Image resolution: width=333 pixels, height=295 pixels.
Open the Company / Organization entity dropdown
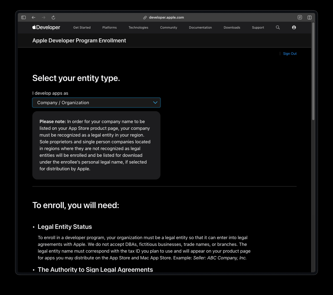coord(96,103)
